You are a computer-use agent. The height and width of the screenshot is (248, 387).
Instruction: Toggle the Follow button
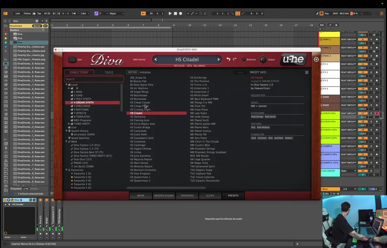27,13
